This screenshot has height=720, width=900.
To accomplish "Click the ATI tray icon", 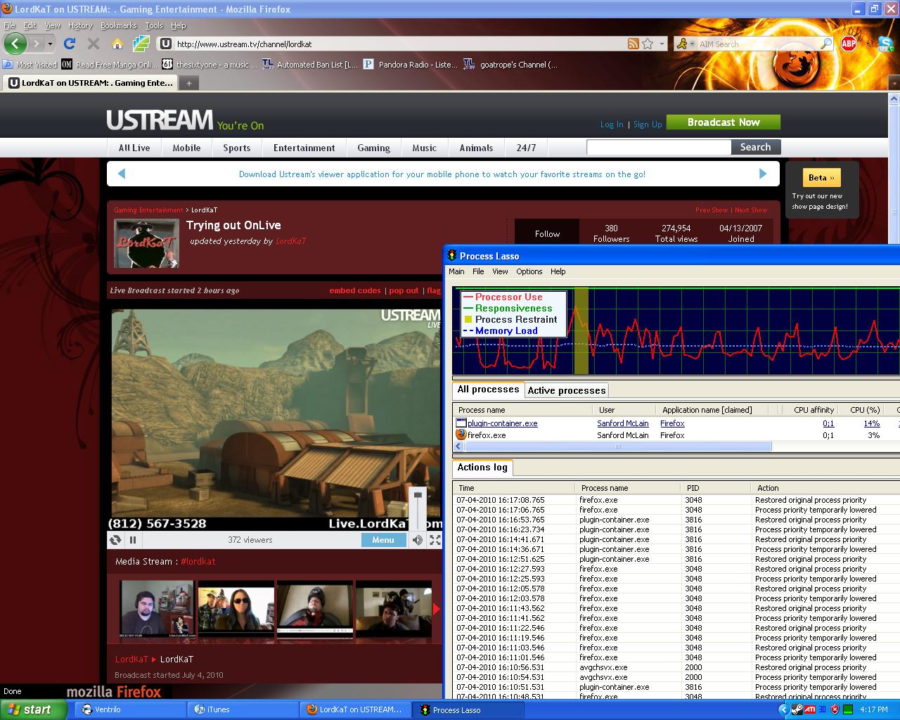I will tap(810, 709).
